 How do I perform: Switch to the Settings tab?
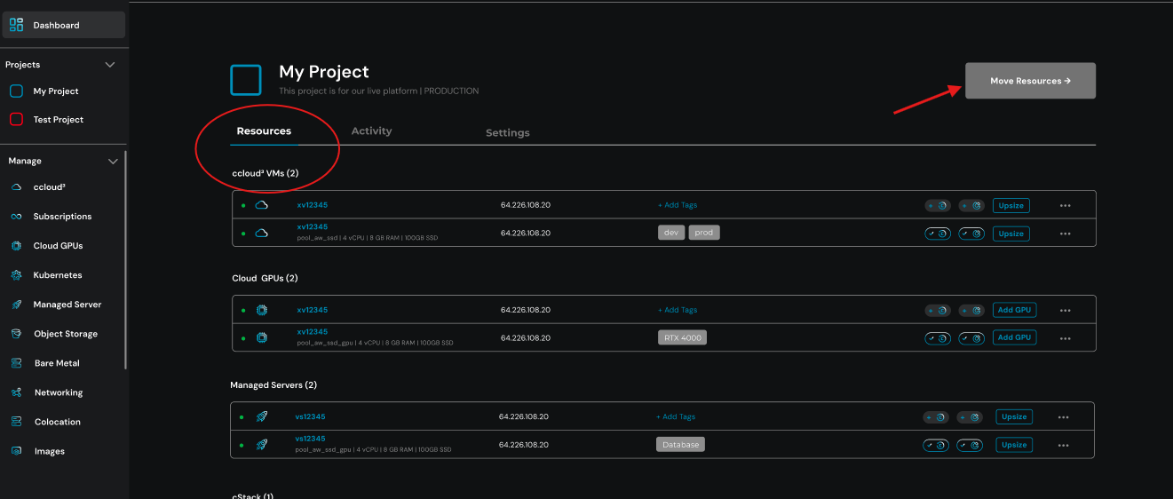(x=507, y=133)
